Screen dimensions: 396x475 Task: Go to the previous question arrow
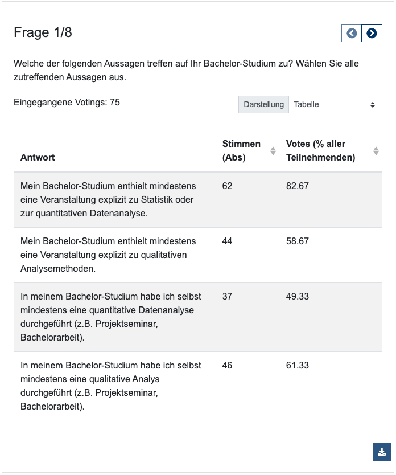352,34
